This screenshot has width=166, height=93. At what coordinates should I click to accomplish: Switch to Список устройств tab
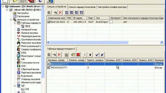(x=57, y=7)
